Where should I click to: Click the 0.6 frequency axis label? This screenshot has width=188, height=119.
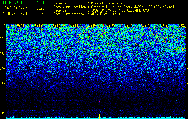2,113
